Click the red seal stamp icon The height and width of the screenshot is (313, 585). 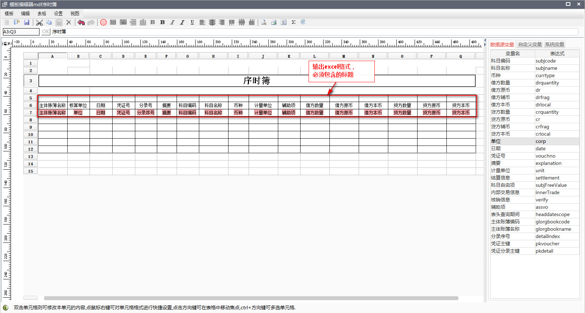[103, 23]
